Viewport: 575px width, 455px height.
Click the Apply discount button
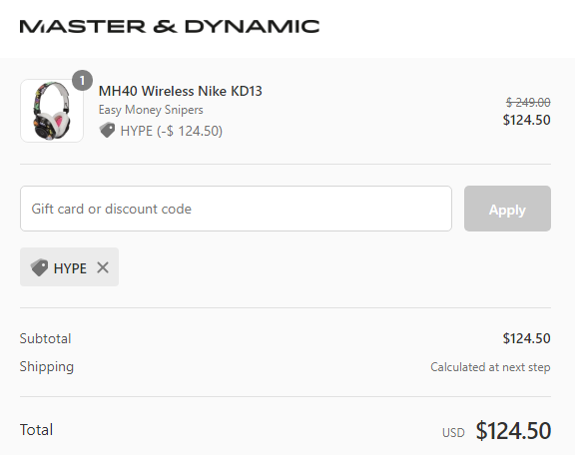coord(507,209)
